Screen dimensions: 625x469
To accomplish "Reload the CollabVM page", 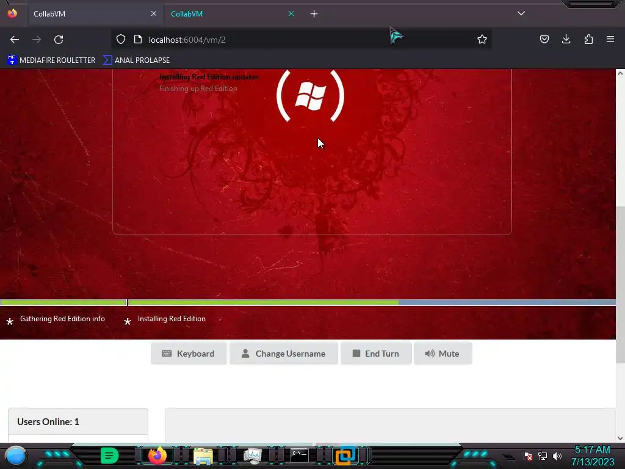I will click(59, 40).
